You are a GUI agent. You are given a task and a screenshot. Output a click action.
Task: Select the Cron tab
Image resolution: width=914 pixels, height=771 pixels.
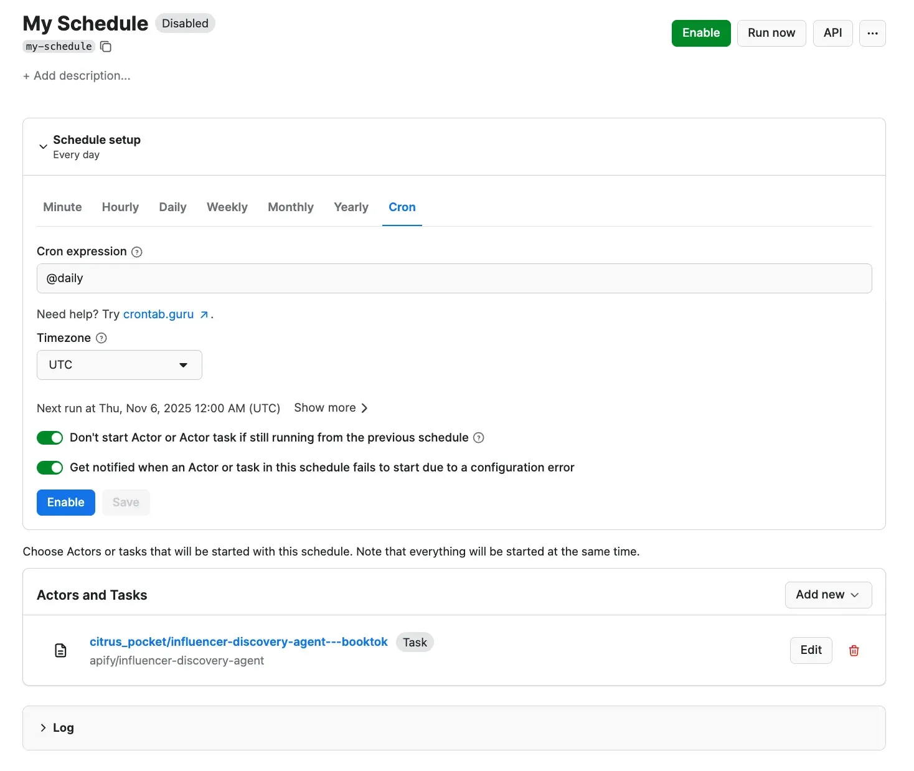click(402, 207)
